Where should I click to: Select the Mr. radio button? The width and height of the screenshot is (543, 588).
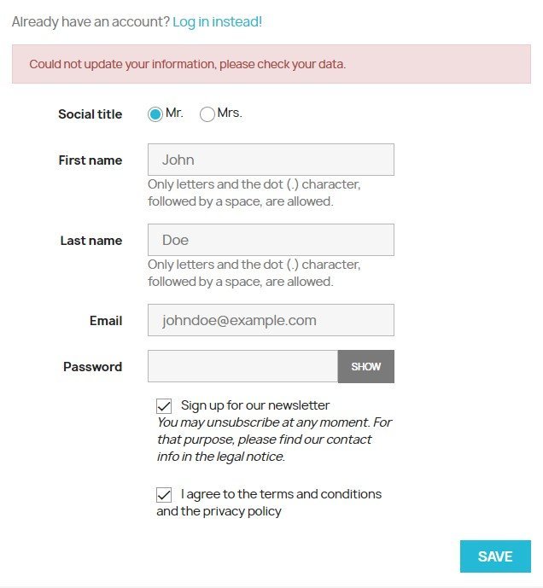tap(155, 114)
